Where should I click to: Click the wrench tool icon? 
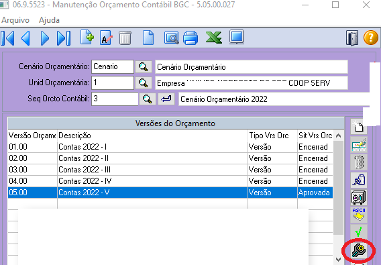point(359,250)
